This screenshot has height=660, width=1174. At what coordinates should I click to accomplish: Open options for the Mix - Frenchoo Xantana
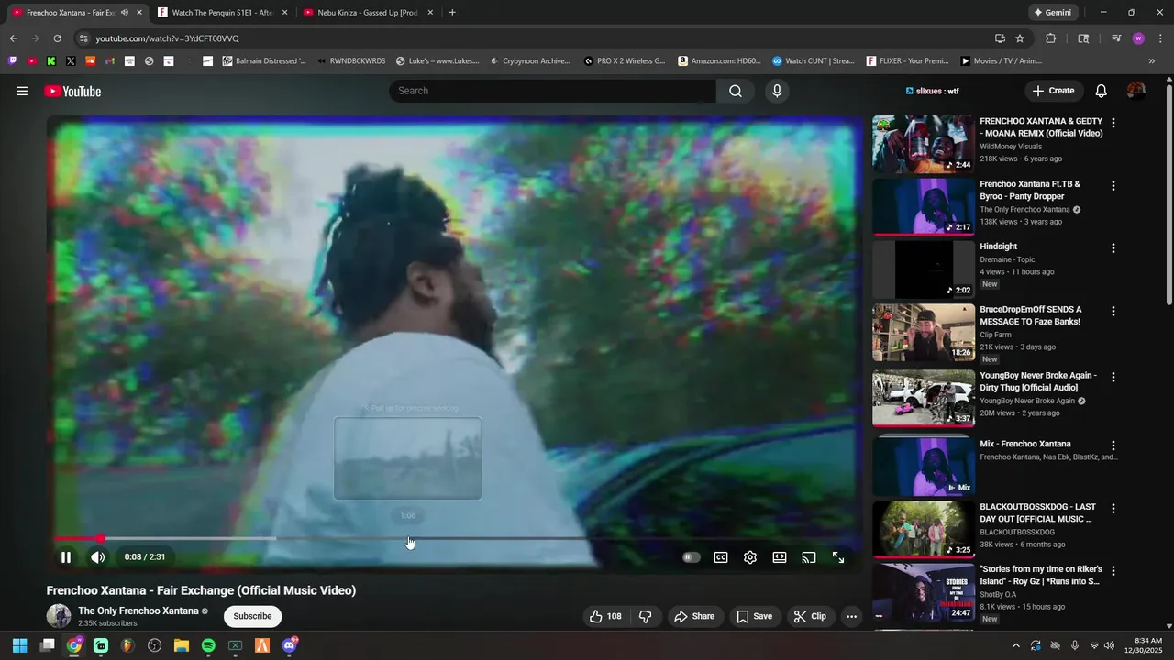(1113, 445)
